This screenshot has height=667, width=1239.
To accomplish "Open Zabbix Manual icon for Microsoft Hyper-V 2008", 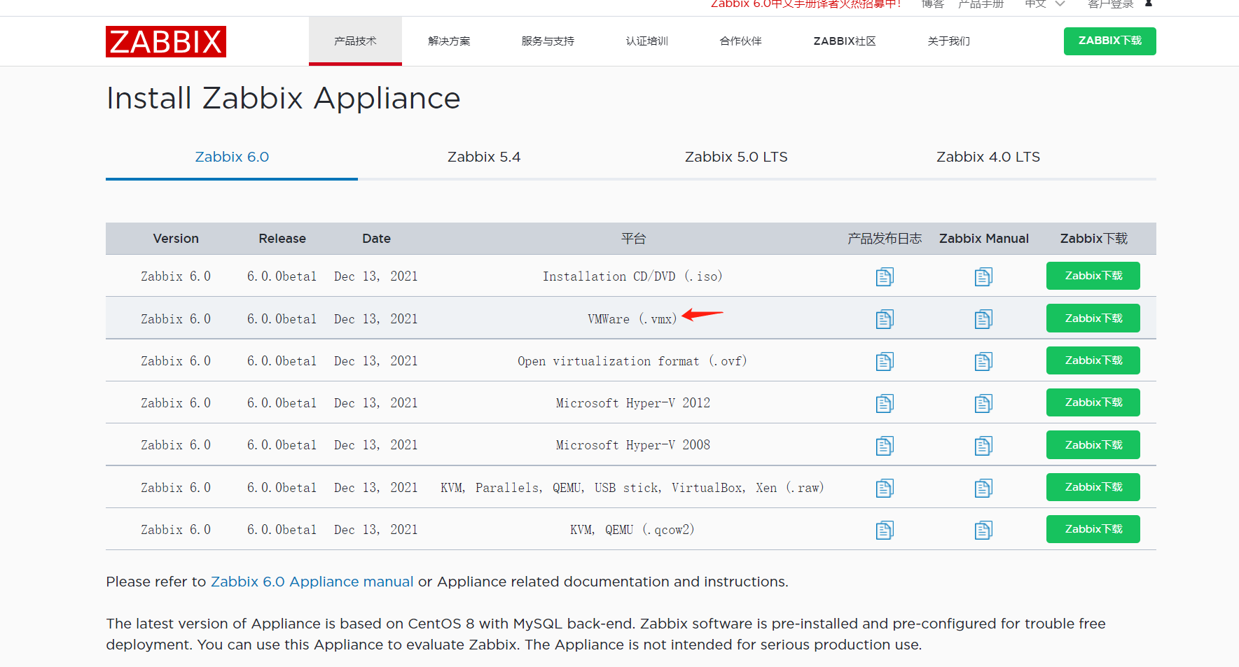I will click(983, 445).
